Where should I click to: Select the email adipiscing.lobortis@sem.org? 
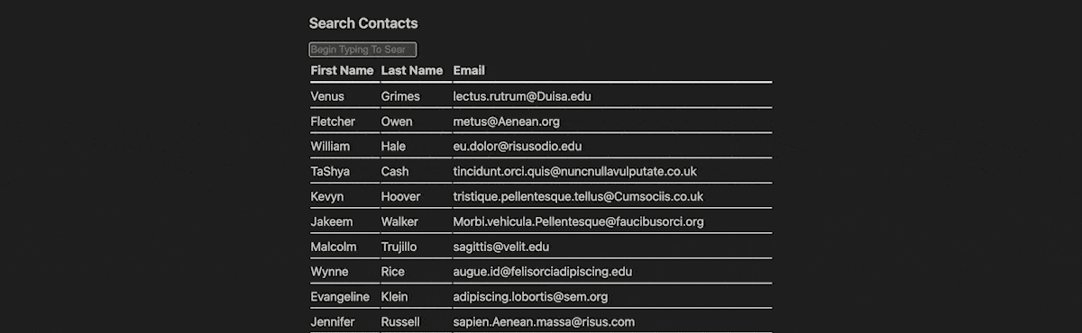pos(531,298)
